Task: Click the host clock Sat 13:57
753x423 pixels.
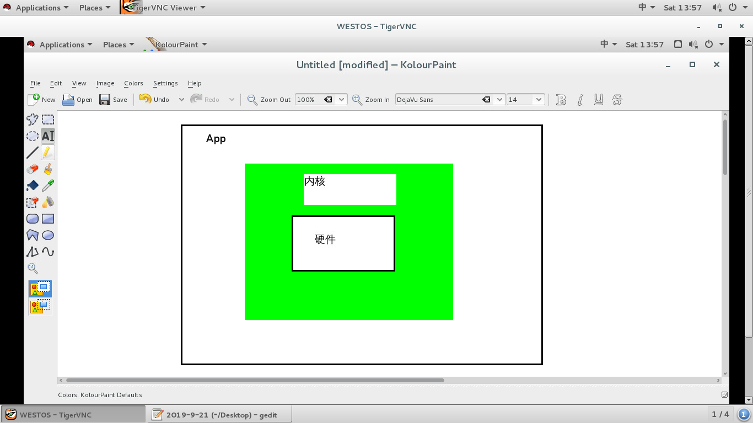Action: (x=682, y=8)
